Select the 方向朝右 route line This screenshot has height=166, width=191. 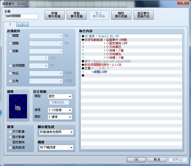(x=132, y=54)
